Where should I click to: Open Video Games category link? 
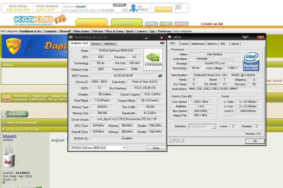pyautogui.click(x=81, y=31)
